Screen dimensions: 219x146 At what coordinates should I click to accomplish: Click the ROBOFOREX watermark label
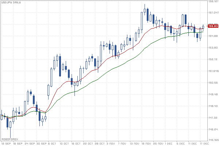click(x=9, y=139)
